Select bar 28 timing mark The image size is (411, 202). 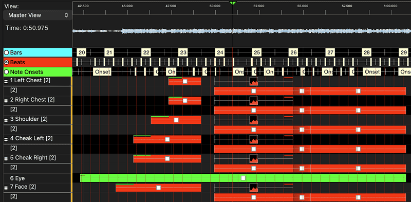coord(367,52)
